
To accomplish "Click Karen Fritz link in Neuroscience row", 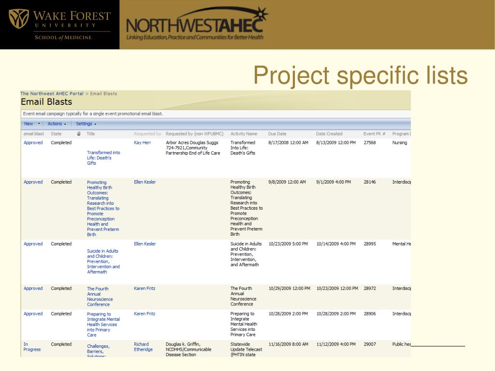I will pos(145,288).
